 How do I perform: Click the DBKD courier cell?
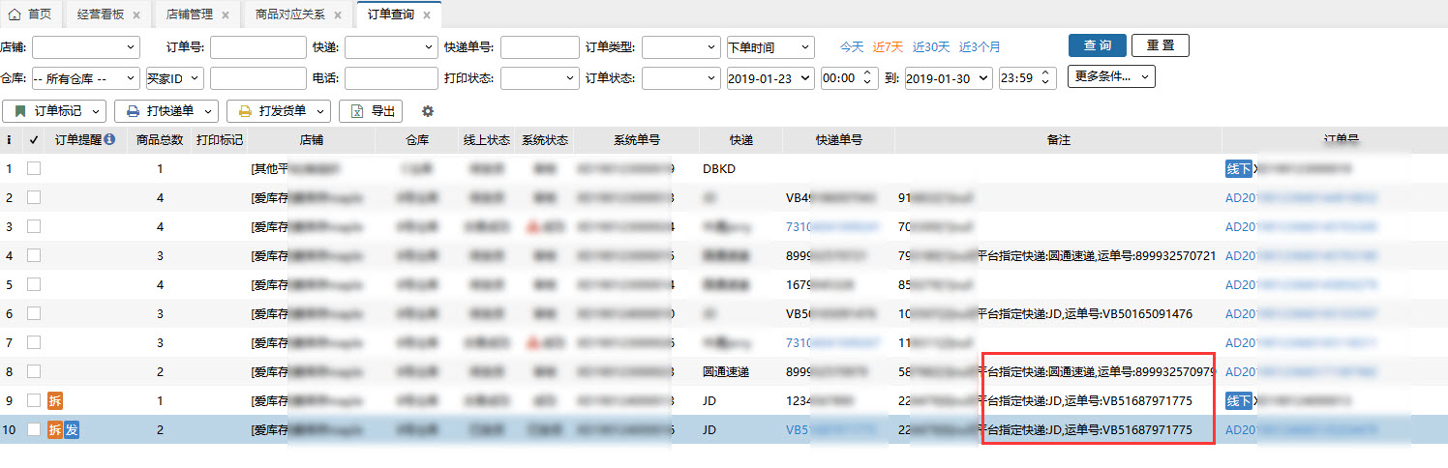(720, 168)
